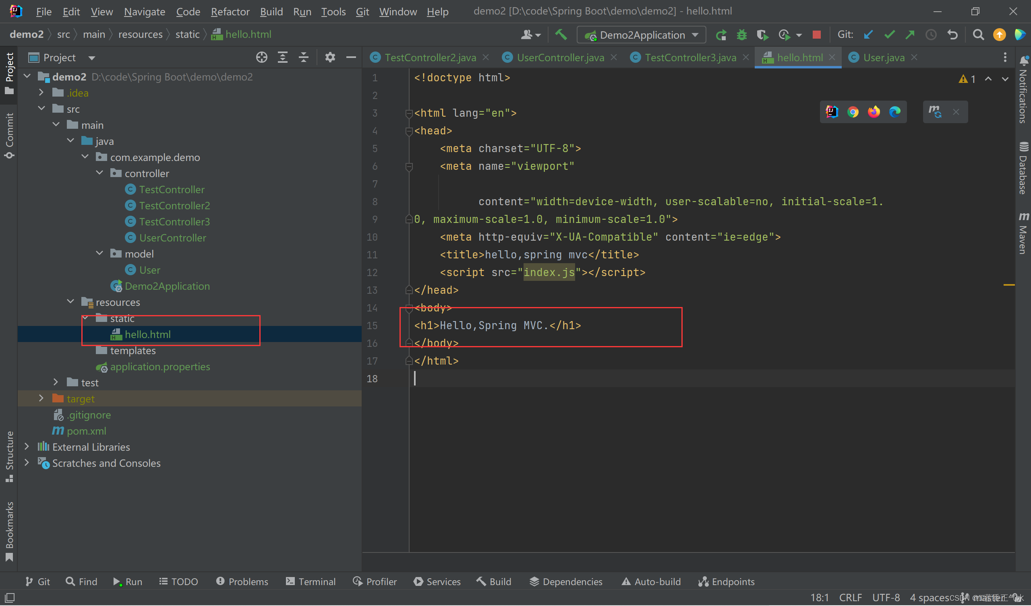
Task: Click CRLF line separator in status bar
Action: click(x=850, y=598)
